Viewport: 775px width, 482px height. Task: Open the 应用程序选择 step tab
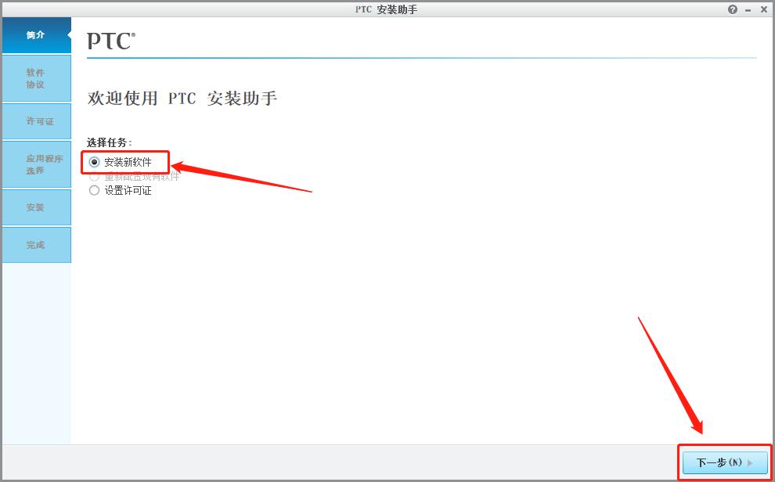[36, 164]
